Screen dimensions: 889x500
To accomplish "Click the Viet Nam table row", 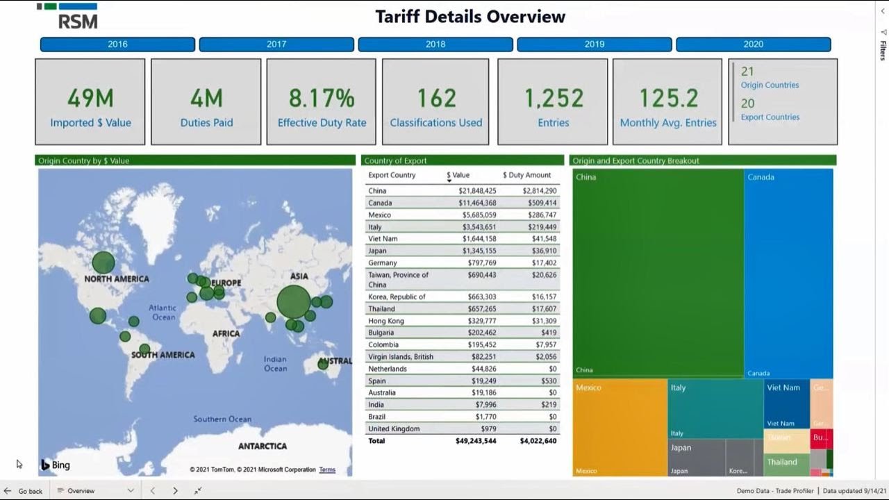I will (x=463, y=239).
